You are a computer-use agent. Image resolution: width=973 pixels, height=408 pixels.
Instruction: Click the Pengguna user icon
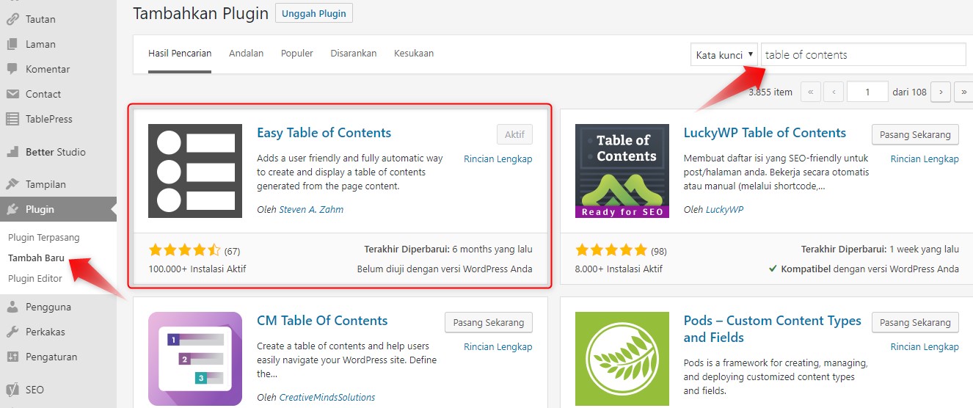12,307
